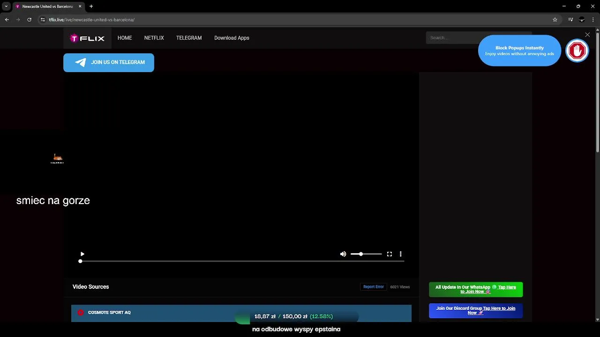This screenshot has height=337, width=600.
Task: Open the Download Apps menu item
Action: [x=232, y=38]
